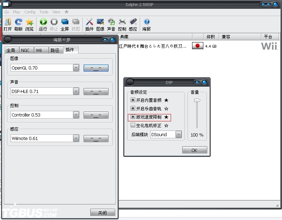The height and width of the screenshot is (220, 282).
Task: Open 图像 graphics settings toolbar icon
Action: click(x=100, y=22)
